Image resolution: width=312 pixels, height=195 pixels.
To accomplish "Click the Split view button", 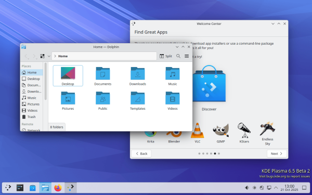I will (166, 56).
